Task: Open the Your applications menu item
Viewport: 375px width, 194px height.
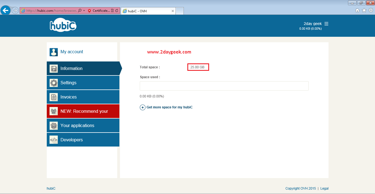Action: click(x=83, y=125)
